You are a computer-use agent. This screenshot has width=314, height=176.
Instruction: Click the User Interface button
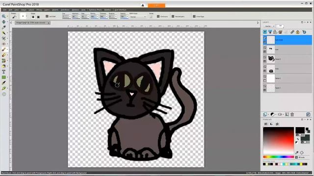[120, 10]
